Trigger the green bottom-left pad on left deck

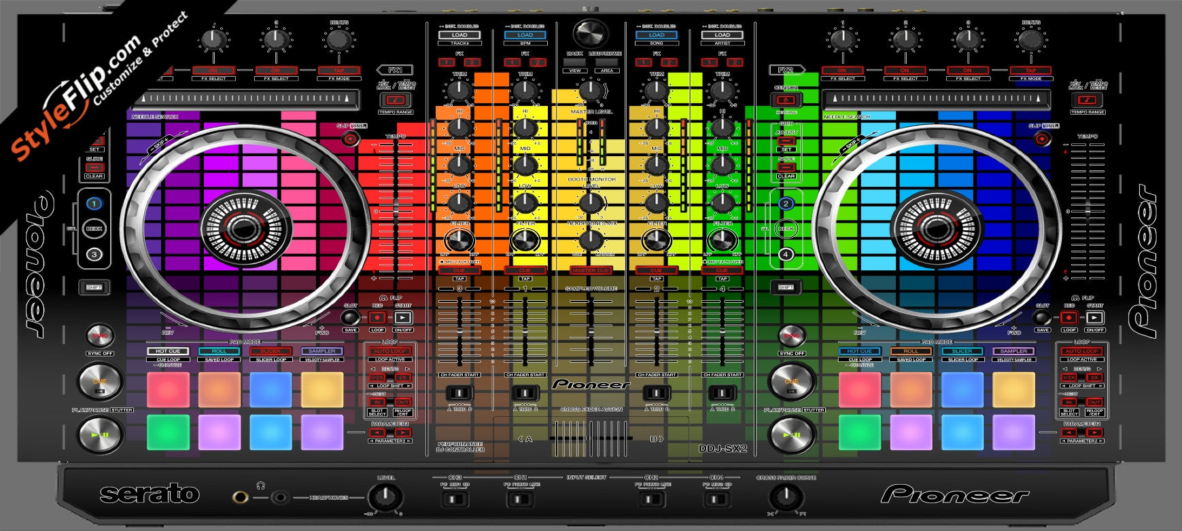(168, 432)
